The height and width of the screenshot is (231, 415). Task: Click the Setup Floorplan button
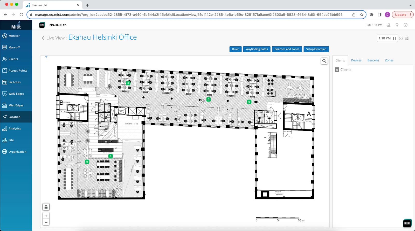coord(316,49)
